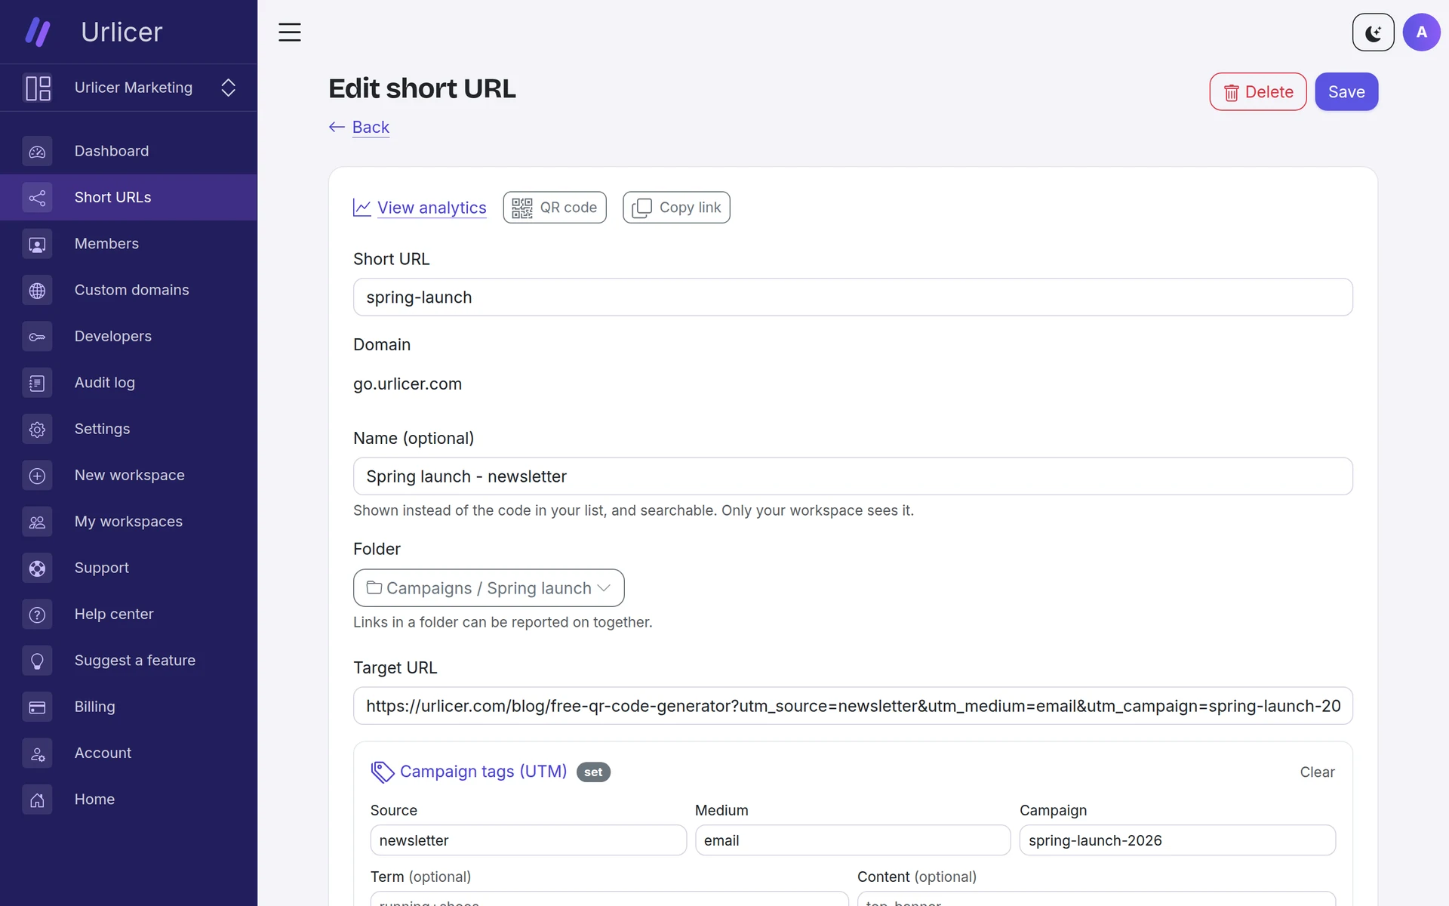Click the Settings gear icon
This screenshot has height=906, width=1449.
(37, 430)
